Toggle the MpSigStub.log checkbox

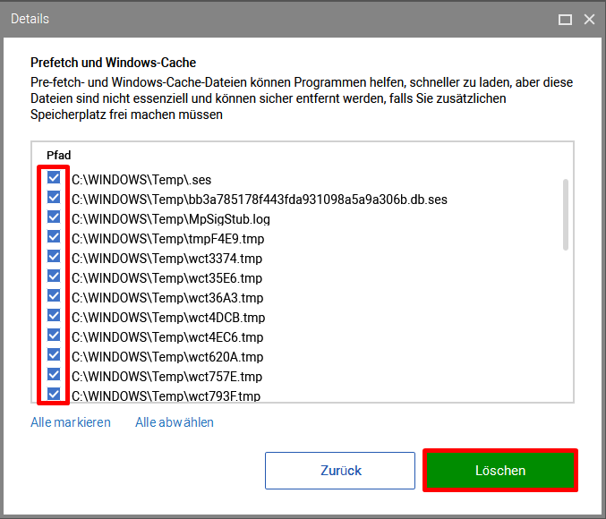point(54,217)
